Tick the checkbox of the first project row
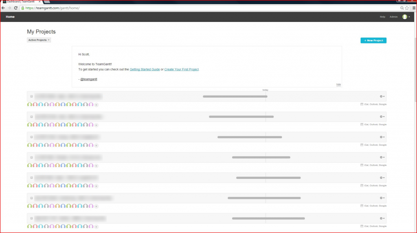 click(31, 96)
